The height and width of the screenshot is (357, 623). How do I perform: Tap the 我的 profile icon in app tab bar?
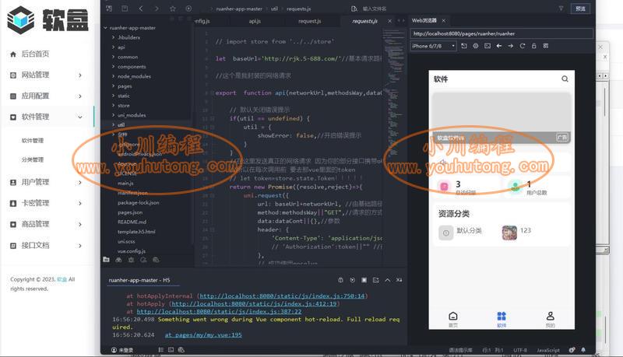(551, 316)
